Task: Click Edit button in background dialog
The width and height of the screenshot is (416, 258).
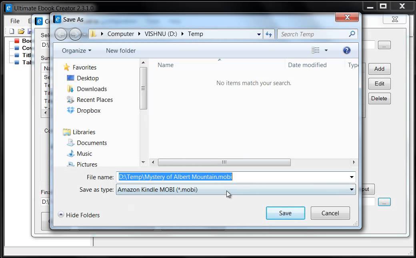Action: point(379,84)
